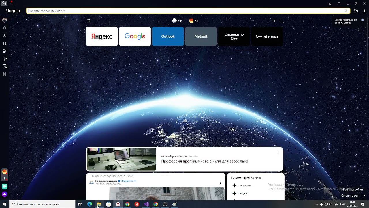Image resolution: width=369 pixels, height=208 pixels.
Task: Open the bookmarks collections icon in title bar
Action: click(x=331, y=3)
